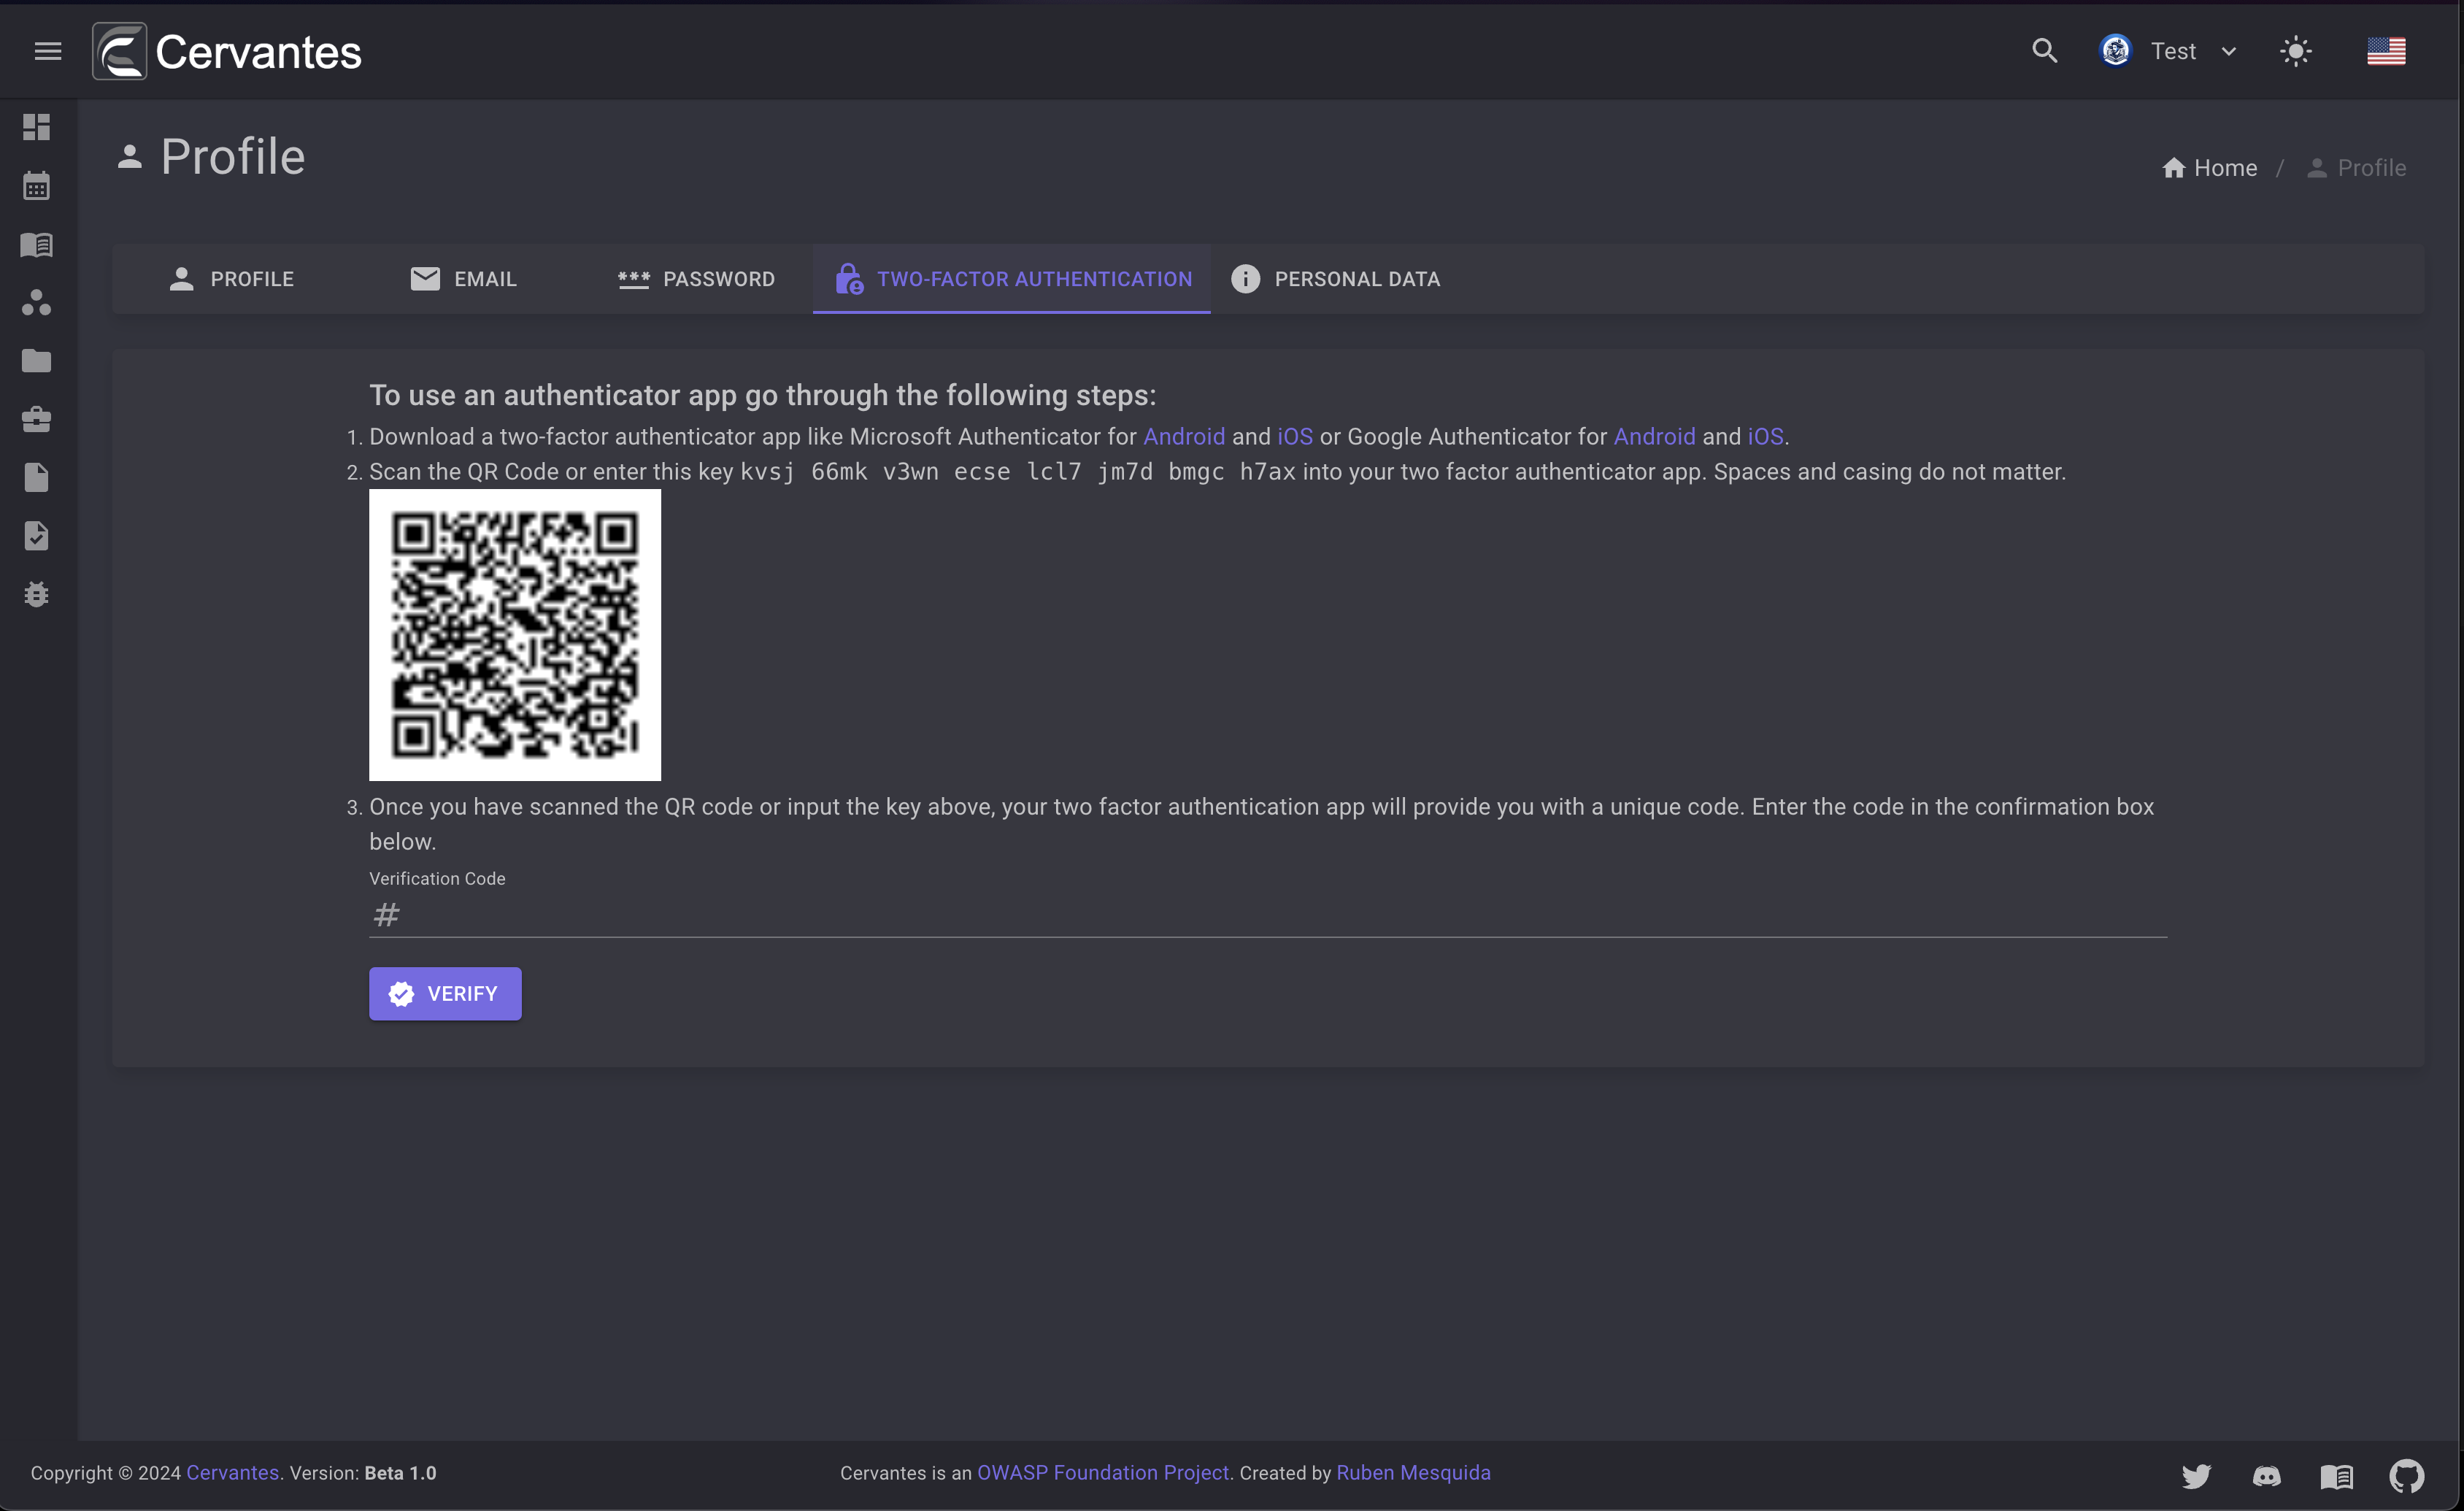The width and height of the screenshot is (2464, 1511).
Task: Click the authenticator QR code image
Action: tap(515, 635)
